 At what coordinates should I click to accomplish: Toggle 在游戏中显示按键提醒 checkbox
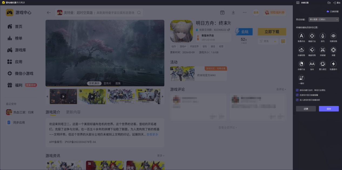point(297,95)
